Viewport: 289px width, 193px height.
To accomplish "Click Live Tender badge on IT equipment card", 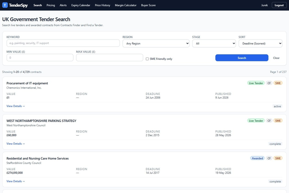I will (256, 83).
